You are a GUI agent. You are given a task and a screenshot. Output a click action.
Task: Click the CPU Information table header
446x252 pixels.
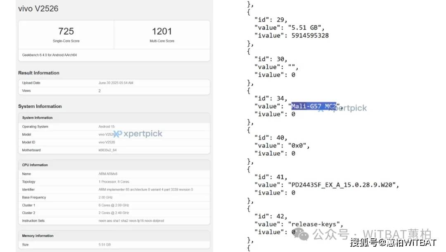(35, 165)
